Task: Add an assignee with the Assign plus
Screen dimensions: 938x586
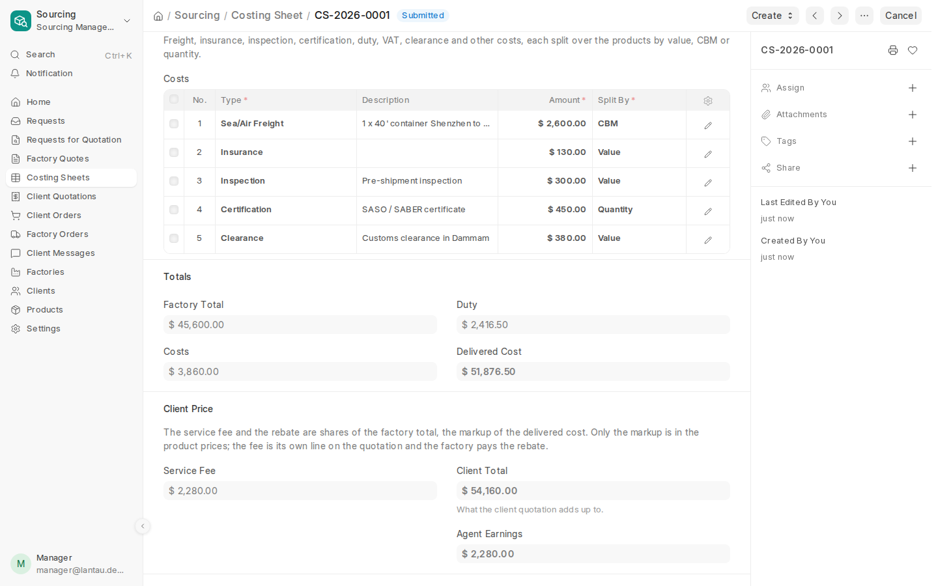Action: coord(913,88)
